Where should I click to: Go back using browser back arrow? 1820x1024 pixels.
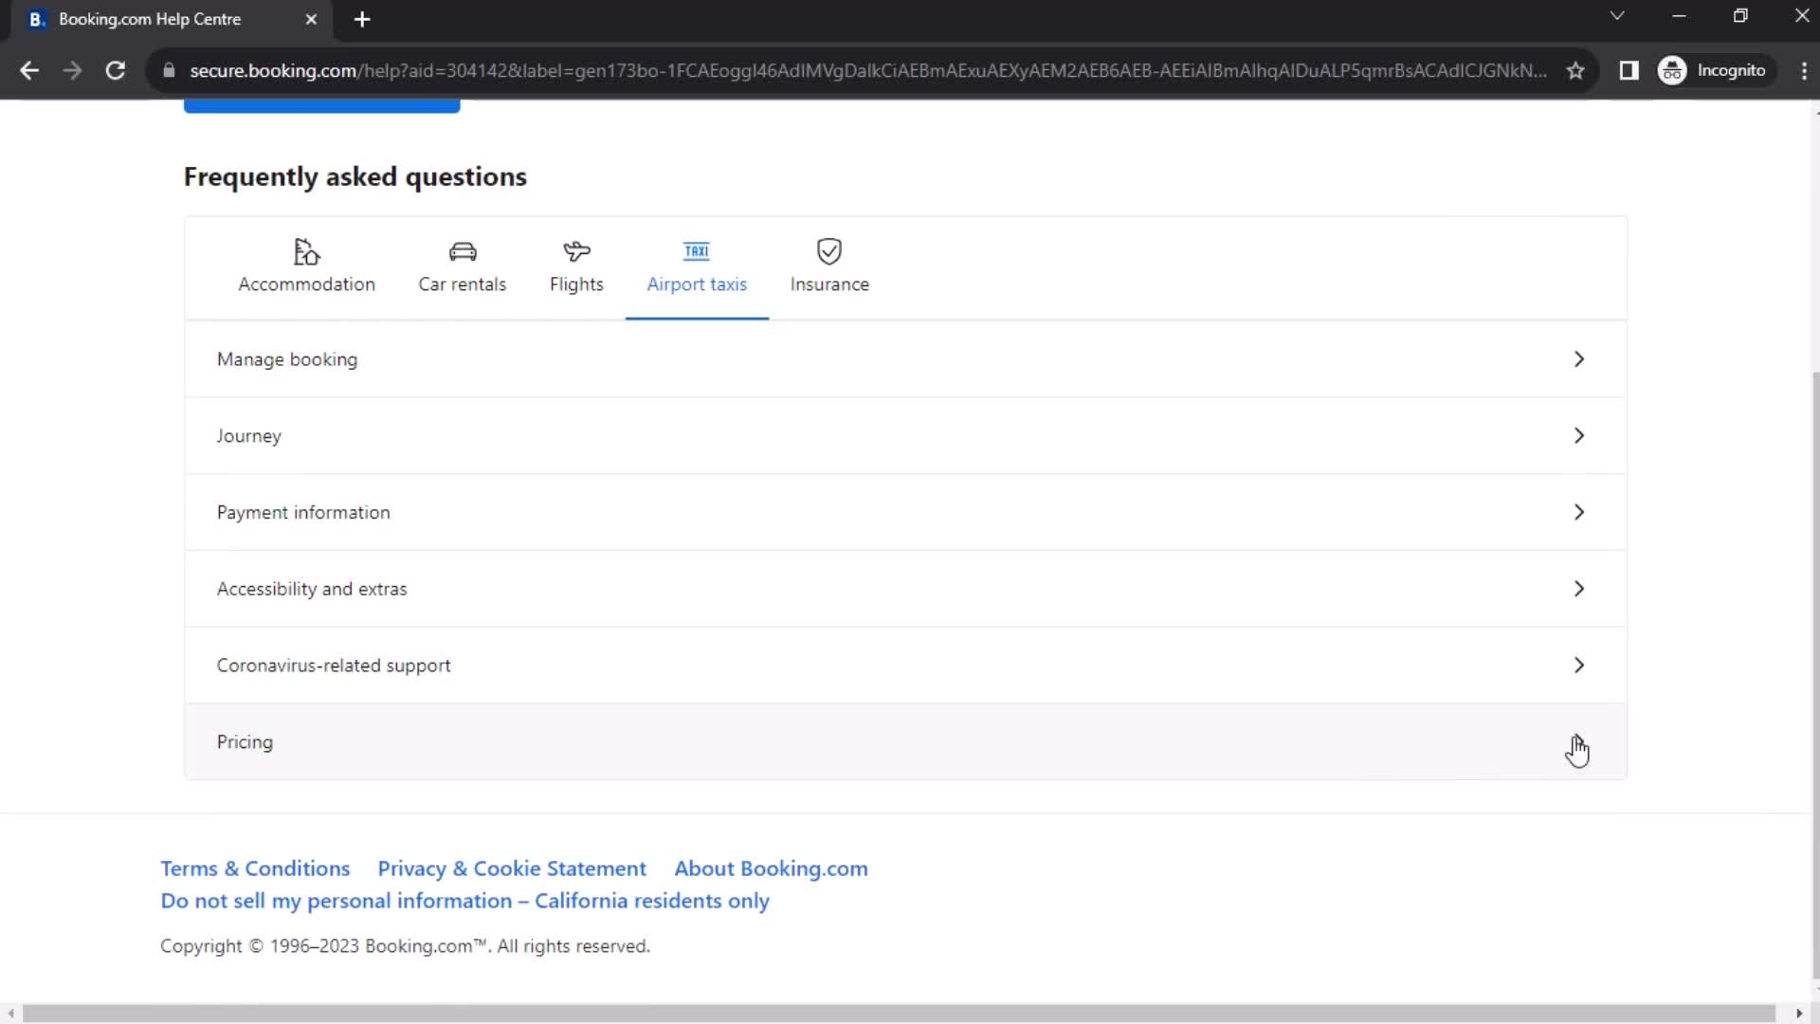[29, 70]
